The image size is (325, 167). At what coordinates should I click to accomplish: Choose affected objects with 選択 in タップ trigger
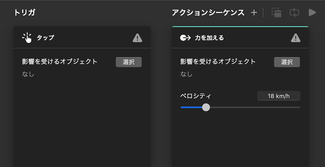(x=129, y=62)
